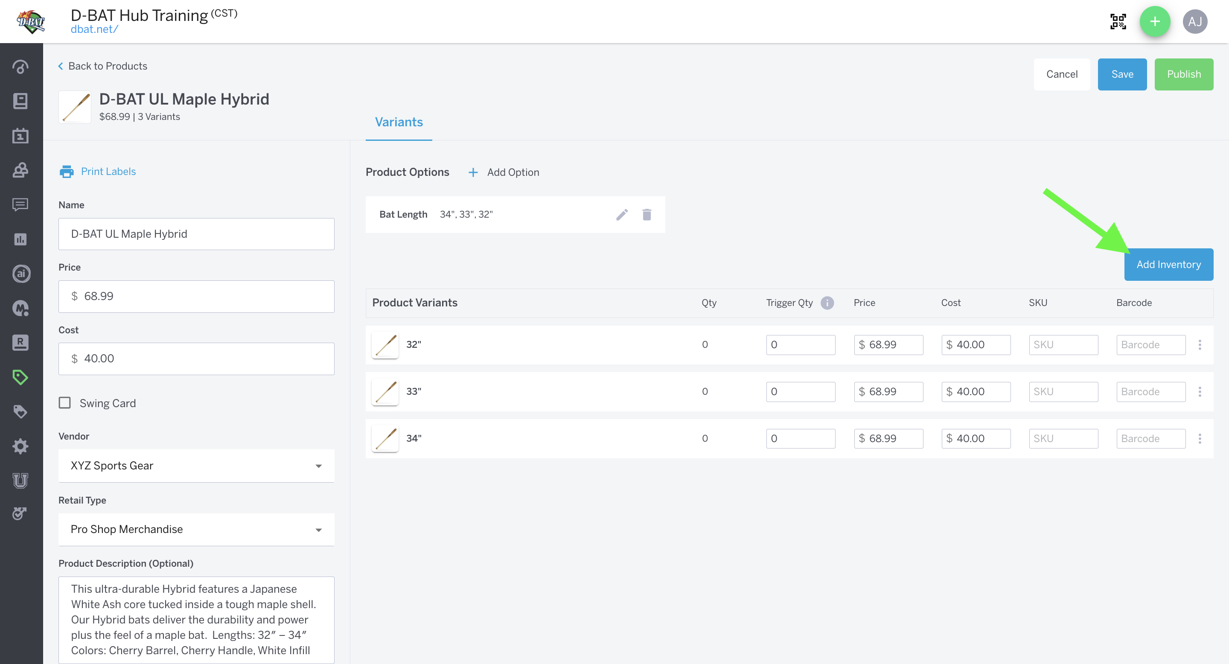Click the Print Labels printer icon

click(x=66, y=172)
